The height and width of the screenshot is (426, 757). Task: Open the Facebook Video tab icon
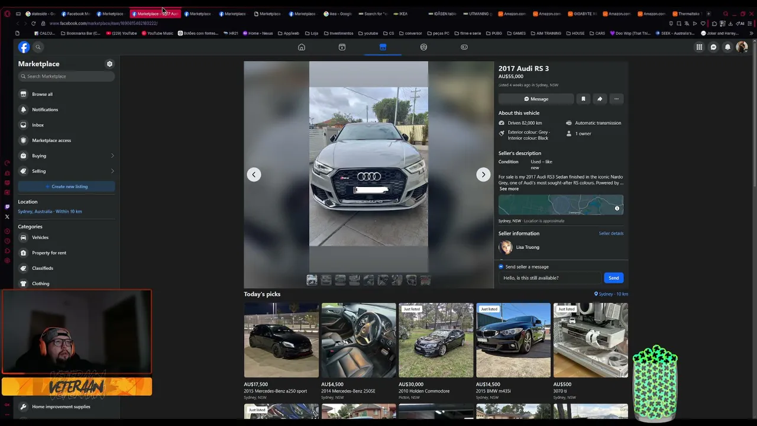click(x=342, y=47)
